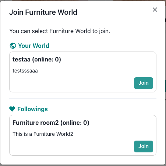Screen dimensions: 166x166
Task: Click the heart icon beside Followings
Action: tap(12, 109)
